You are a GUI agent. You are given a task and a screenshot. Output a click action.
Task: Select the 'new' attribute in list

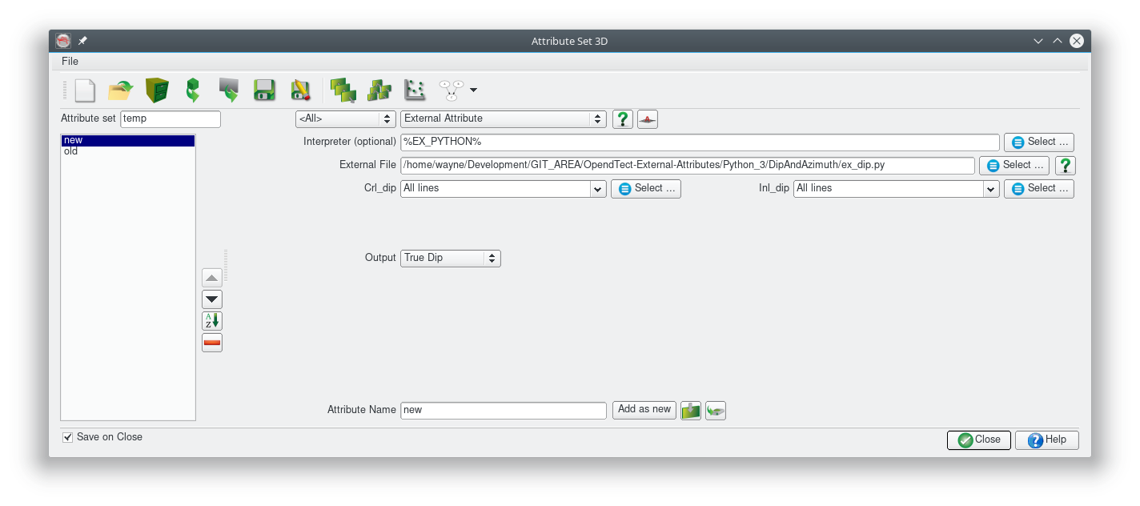(128, 140)
